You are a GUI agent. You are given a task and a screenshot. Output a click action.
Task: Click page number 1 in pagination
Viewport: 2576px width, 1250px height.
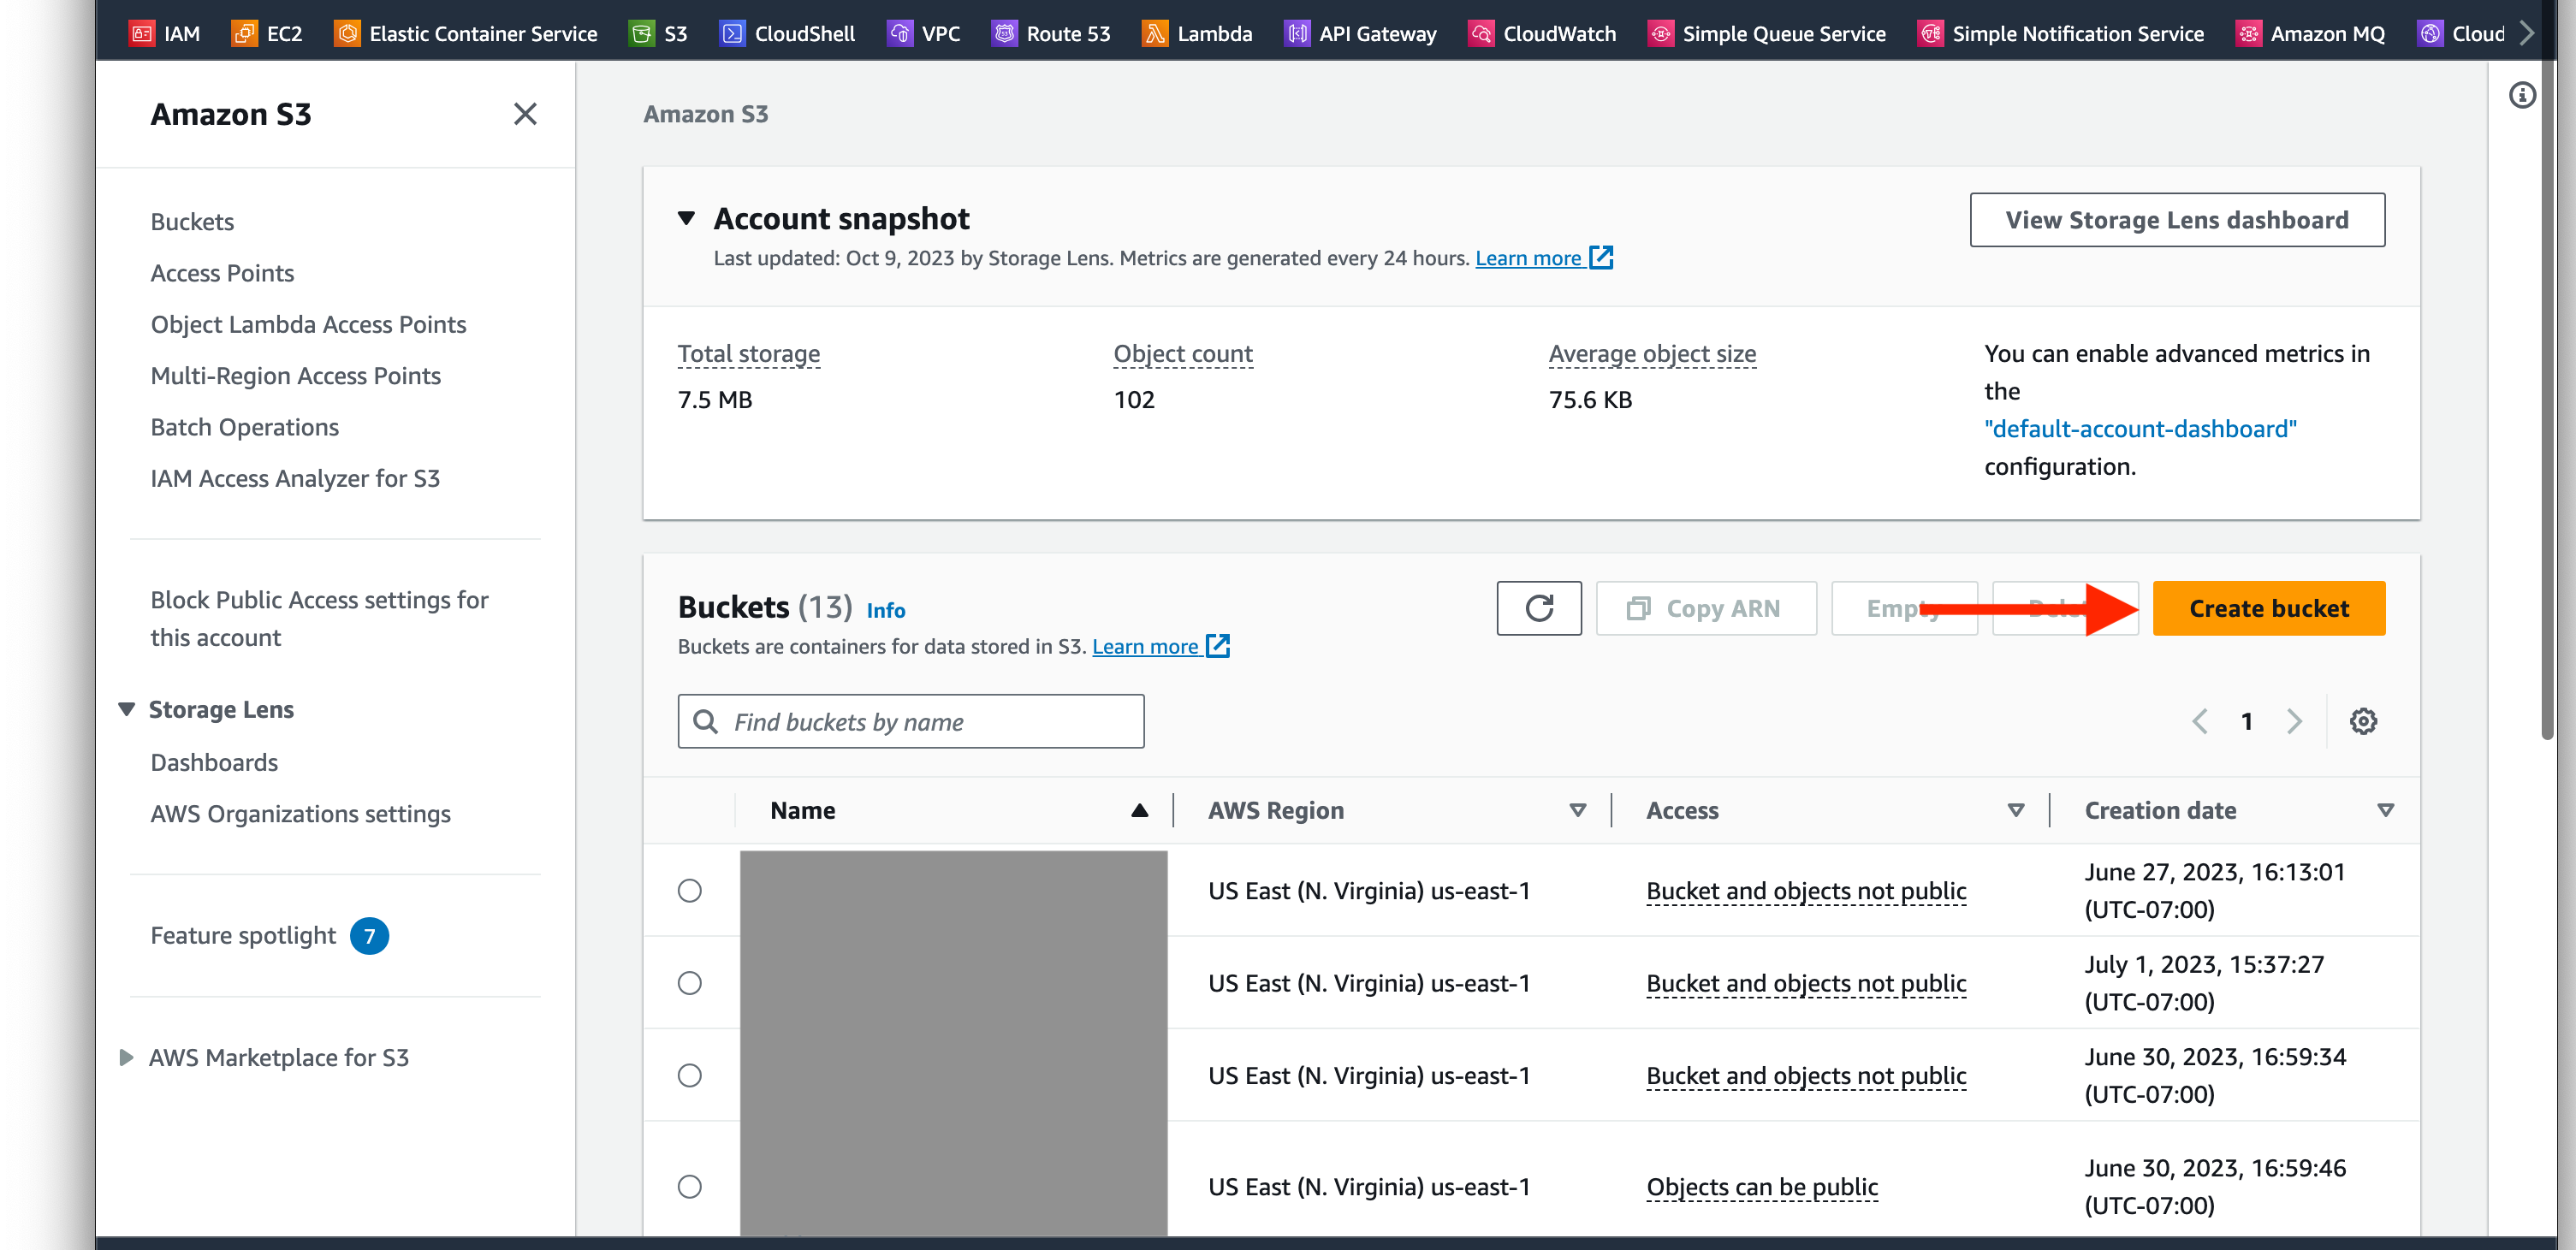click(2247, 721)
